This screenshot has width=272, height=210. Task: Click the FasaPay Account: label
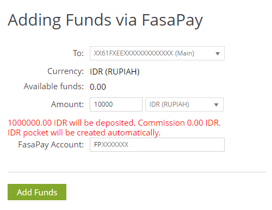point(51,145)
